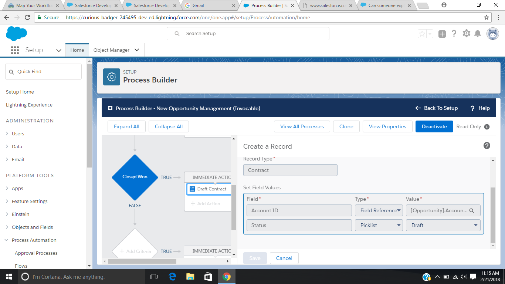Click the question mark help icon in Salesforce header

tap(454, 34)
